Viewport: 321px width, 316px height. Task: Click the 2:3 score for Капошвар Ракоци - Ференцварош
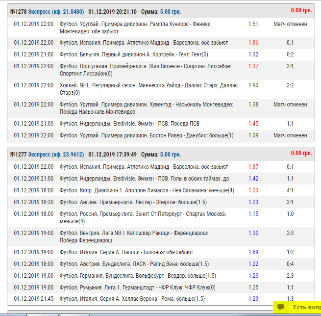(x=290, y=233)
